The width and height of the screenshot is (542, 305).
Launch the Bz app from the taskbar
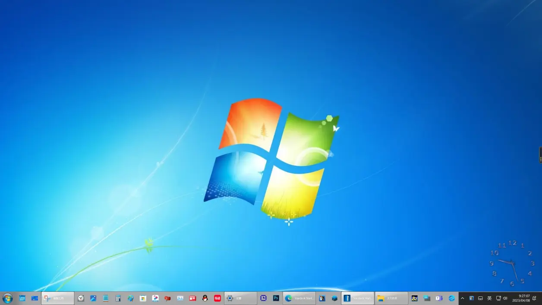pyautogui.click(x=415, y=298)
